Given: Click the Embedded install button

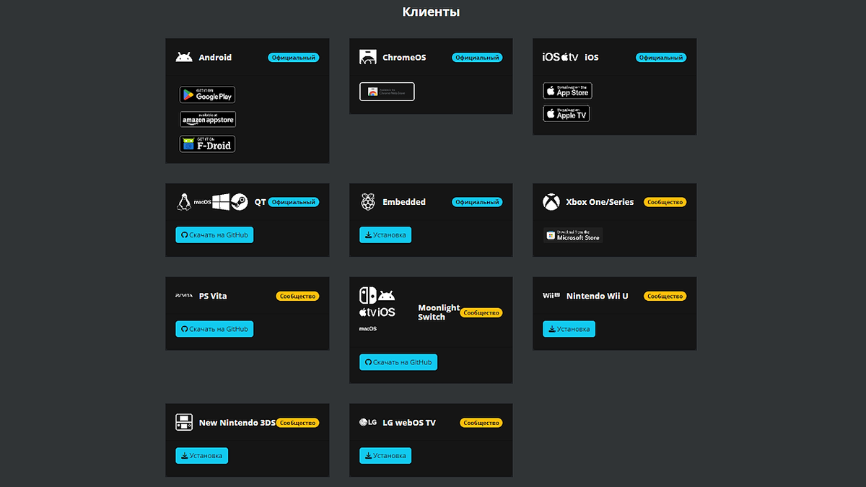Looking at the screenshot, I should (385, 234).
